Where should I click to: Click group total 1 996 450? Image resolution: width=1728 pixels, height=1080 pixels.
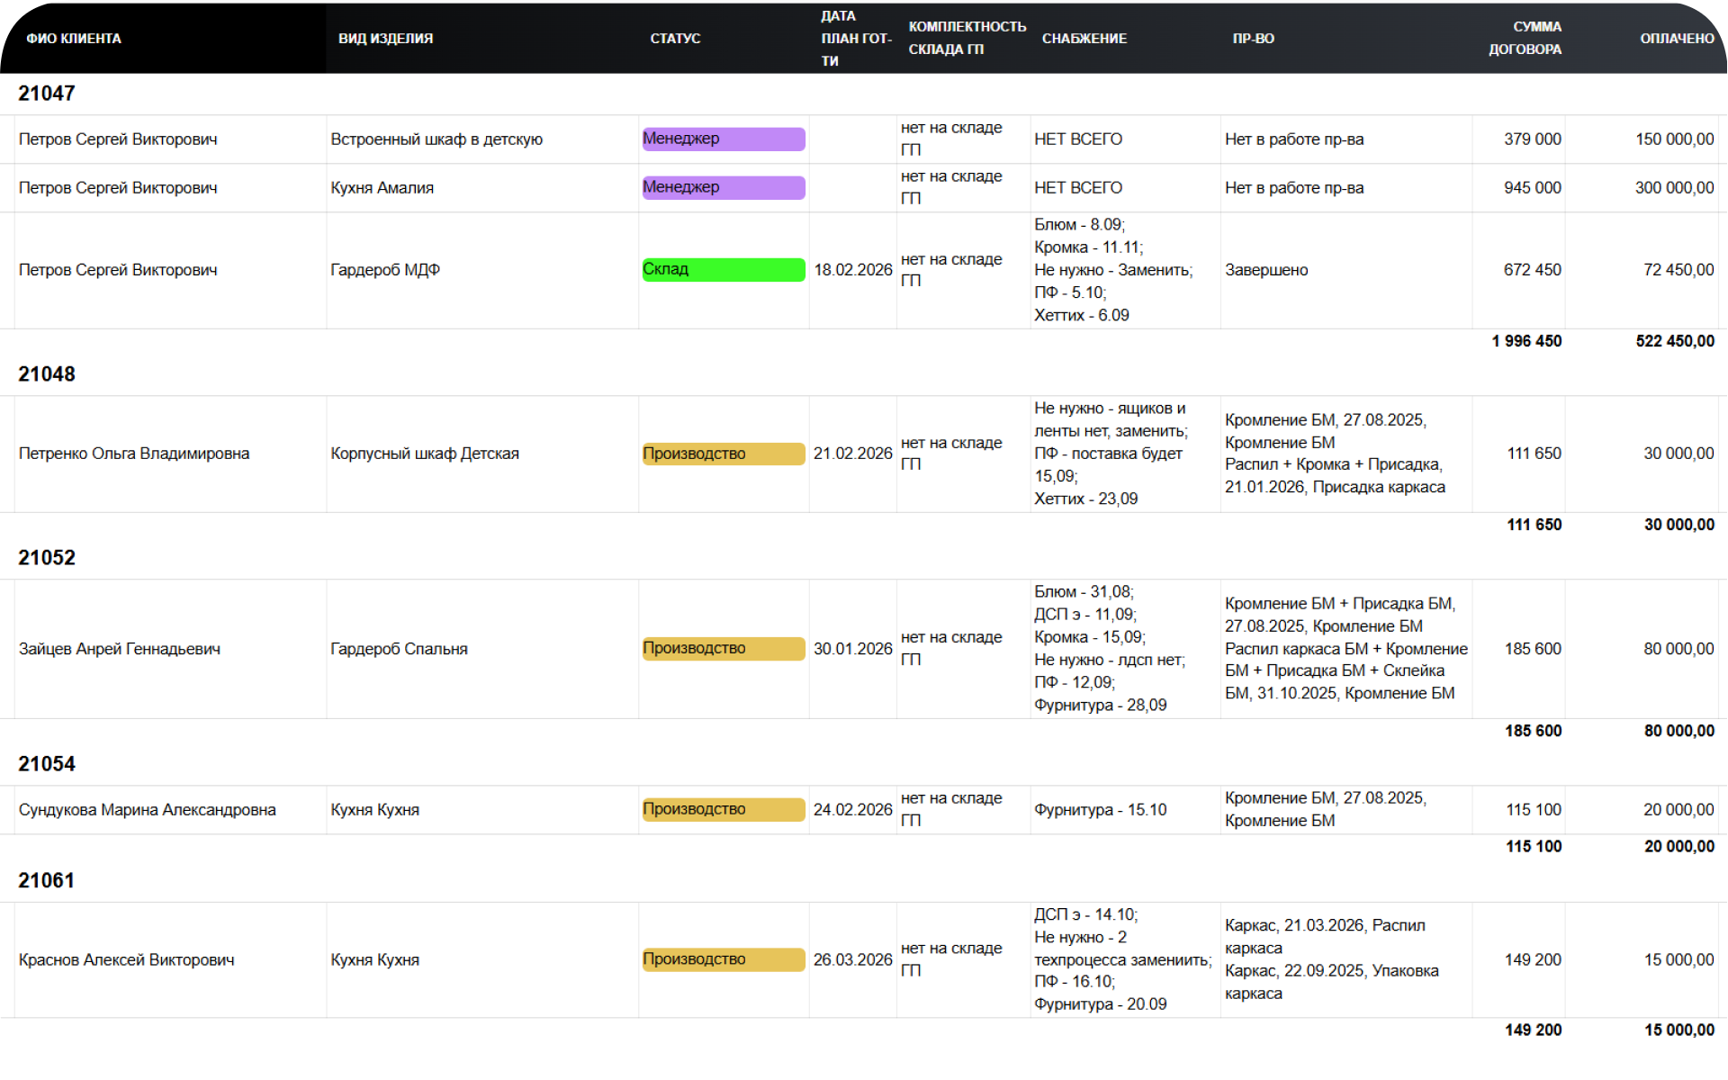tap(1526, 341)
